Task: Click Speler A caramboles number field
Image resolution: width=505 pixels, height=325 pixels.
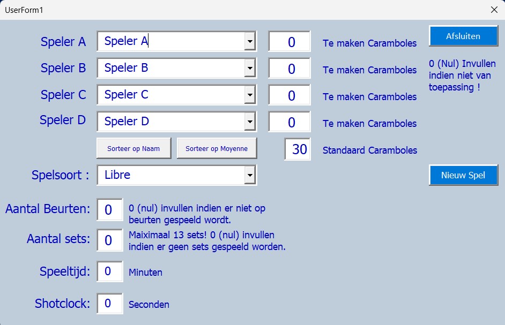Action: [289, 42]
